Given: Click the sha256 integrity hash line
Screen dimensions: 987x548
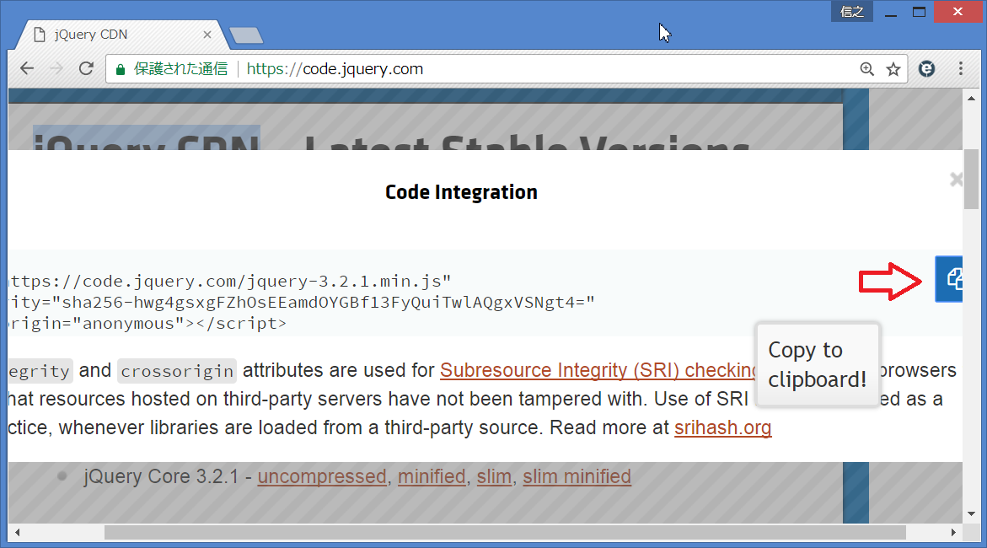Looking at the screenshot, I should click(x=302, y=303).
